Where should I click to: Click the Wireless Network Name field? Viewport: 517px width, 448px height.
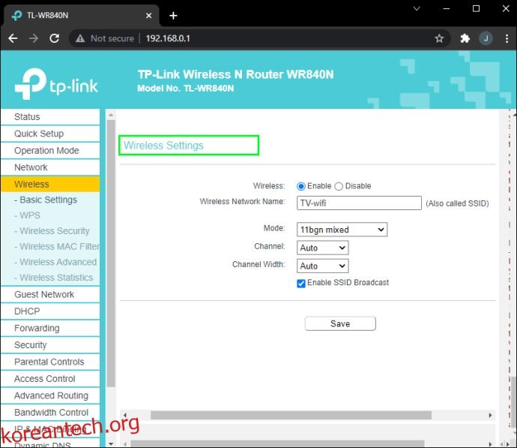point(359,203)
